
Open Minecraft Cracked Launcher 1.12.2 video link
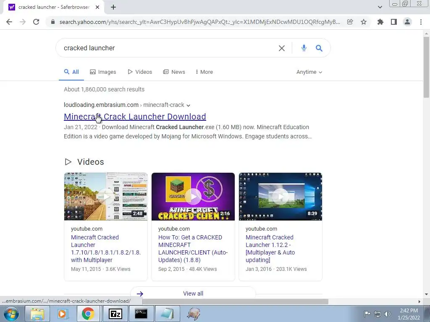click(x=270, y=249)
